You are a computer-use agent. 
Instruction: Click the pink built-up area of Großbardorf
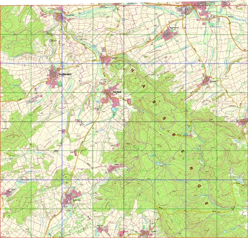[x=53, y=77]
